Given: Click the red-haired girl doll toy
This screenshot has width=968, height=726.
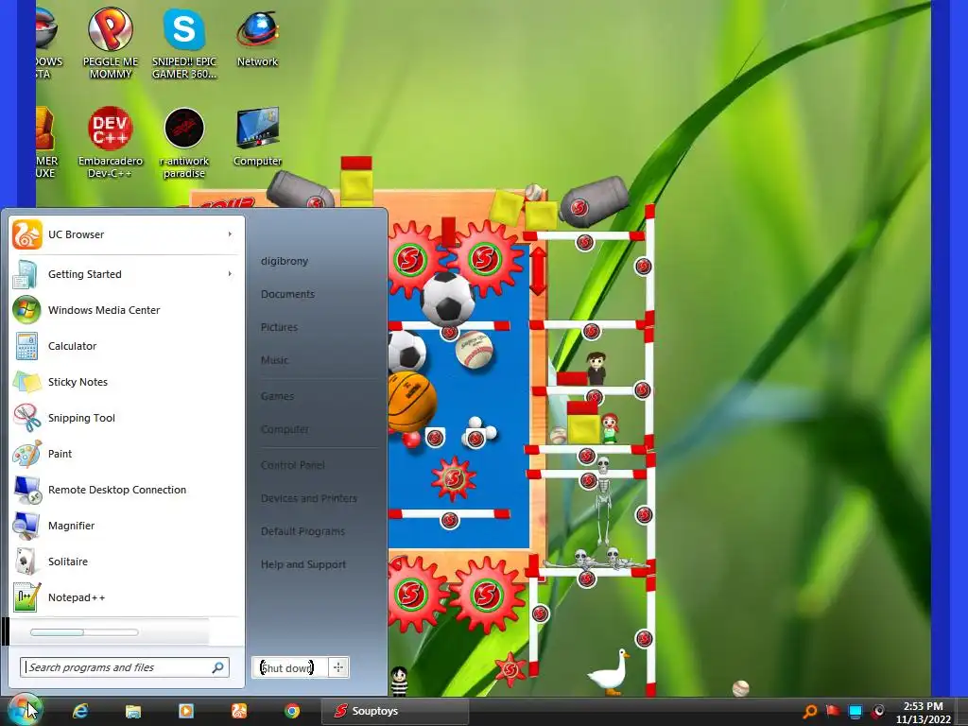Looking at the screenshot, I should 610,428.
